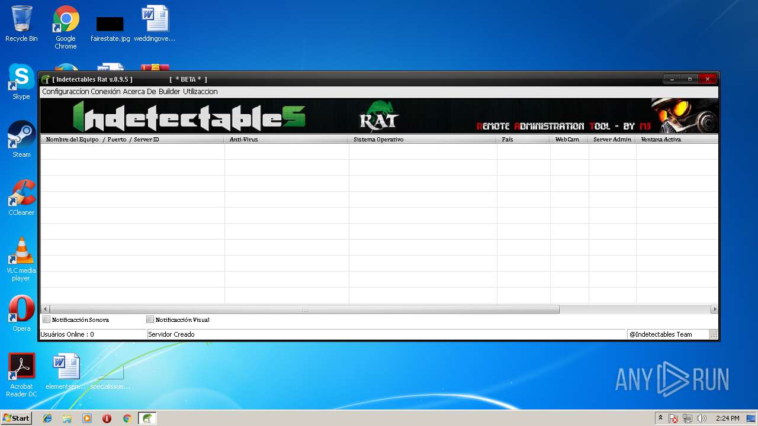Select the Steam desktop shortcut
The image size is (758, 426).
[21, 140]
